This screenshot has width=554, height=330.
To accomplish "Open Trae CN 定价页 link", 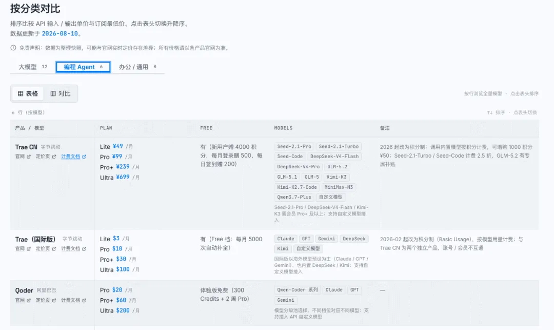I will (x=46, y=157).
